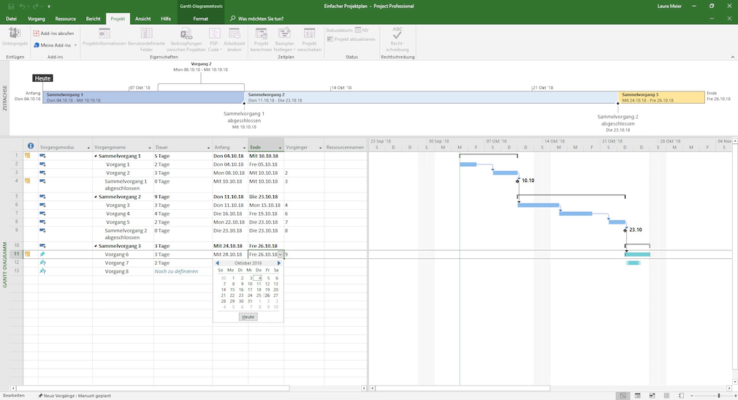This screenshot has height=400, width=738.
Task: Click zoom out minus button
Action: tap(692, 396)
